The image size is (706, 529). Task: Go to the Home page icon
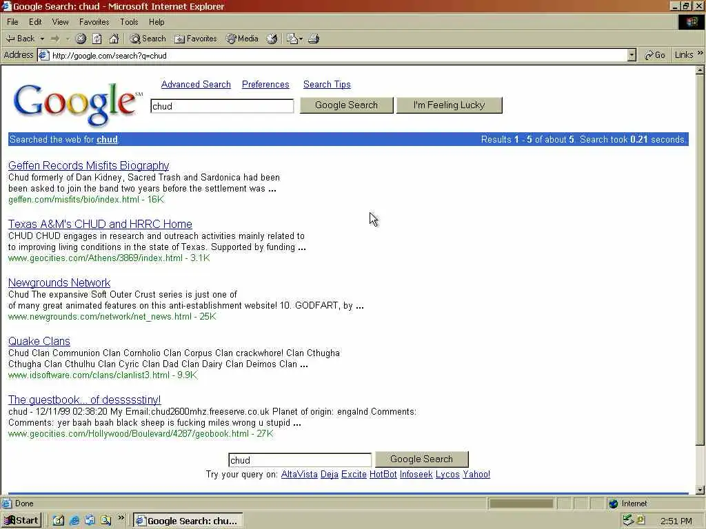[x=114, y=39]
